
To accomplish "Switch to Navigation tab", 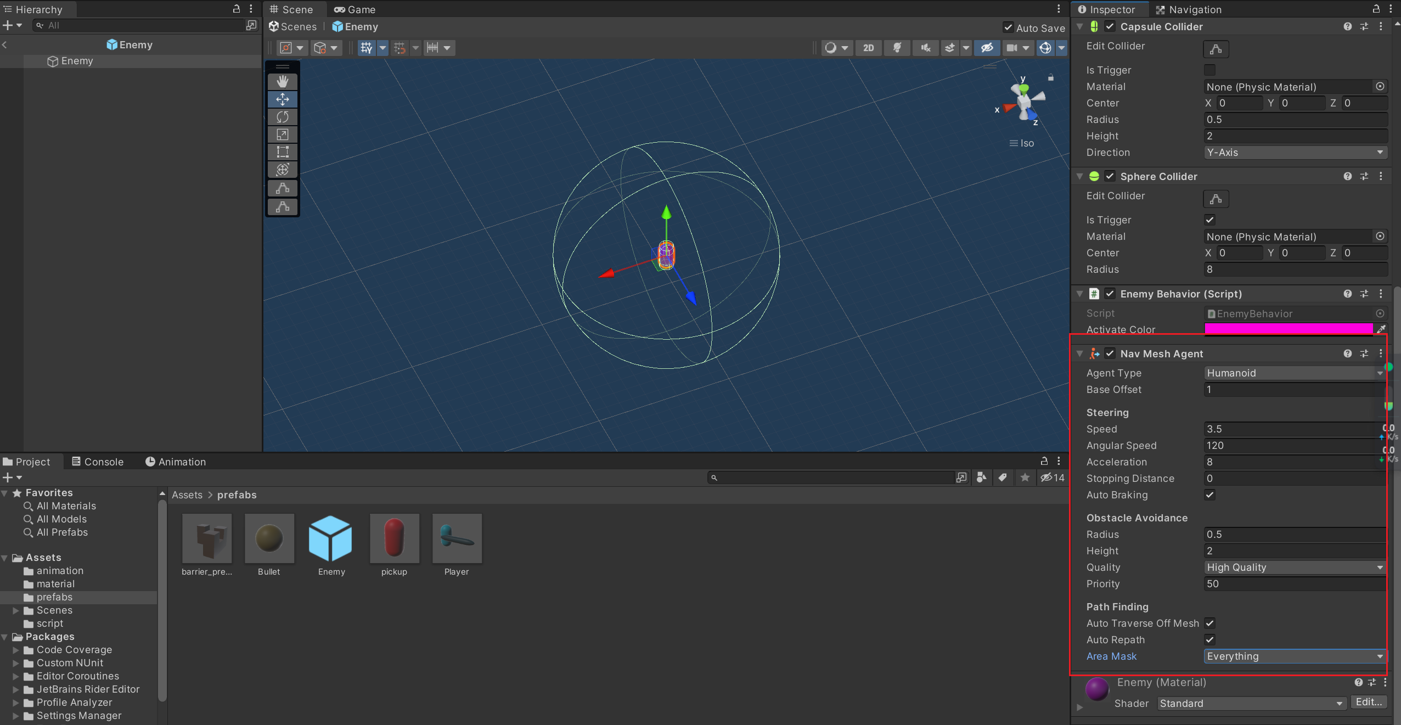I will coord(1189,9).
